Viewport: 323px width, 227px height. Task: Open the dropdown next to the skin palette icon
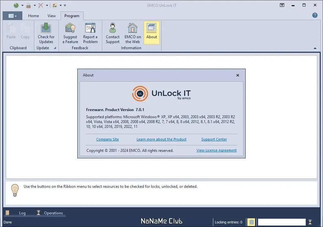click(x=61, y=6)
